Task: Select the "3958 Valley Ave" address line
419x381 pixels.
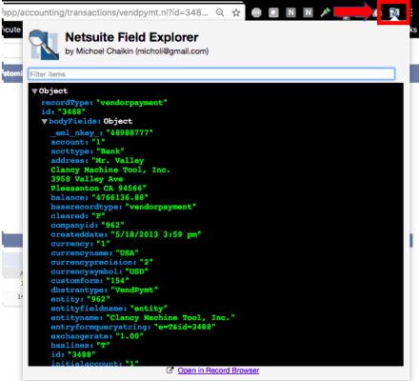Action: pos(87,179)
